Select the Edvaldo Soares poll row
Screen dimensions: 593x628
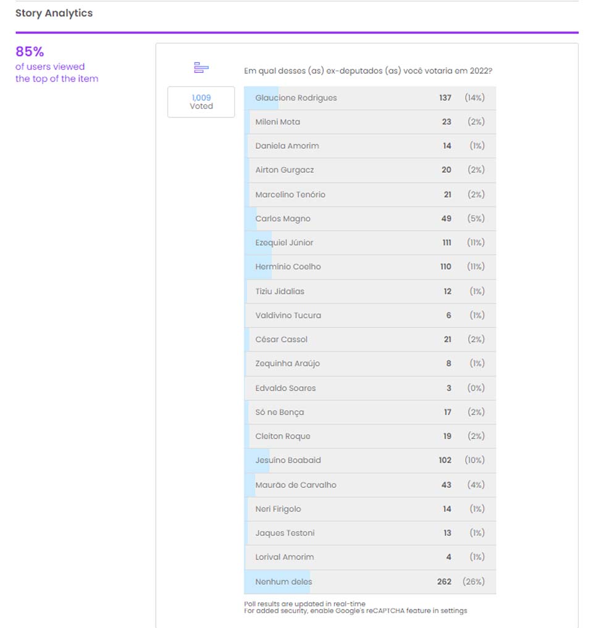coord(369,388)
